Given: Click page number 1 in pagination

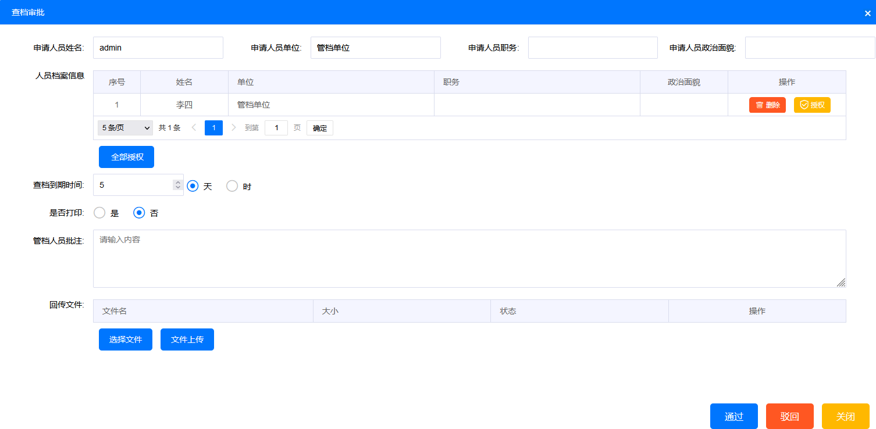Looking at the screenshot, I should pyautogui.click(x=213, y=128).
